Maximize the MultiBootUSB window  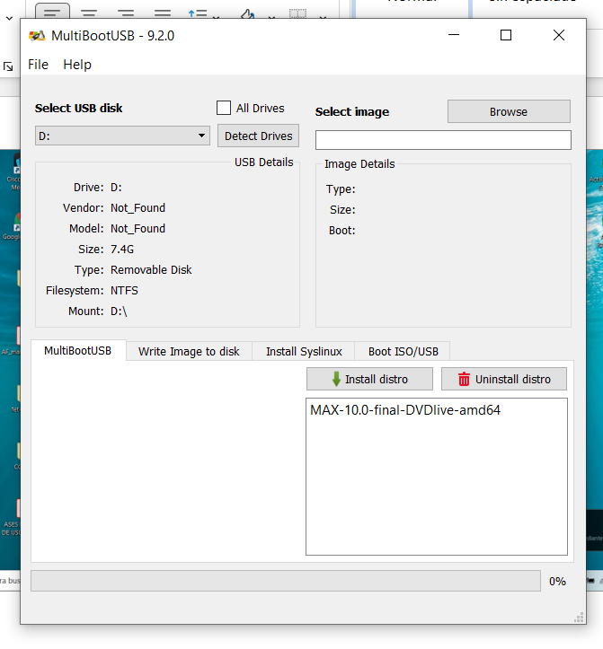(506, 35)
